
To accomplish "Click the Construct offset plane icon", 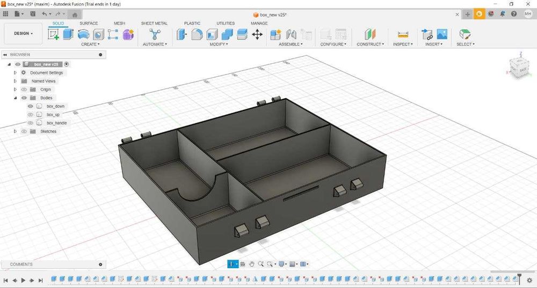I will point(370,34).
